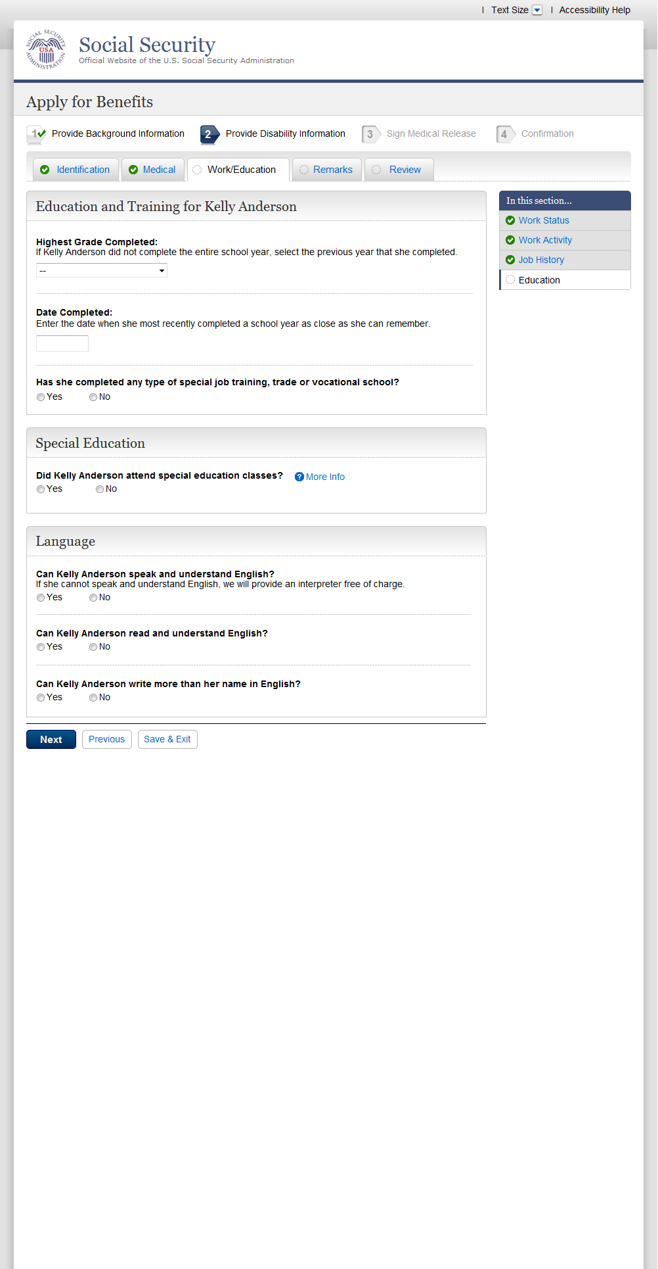Click the blue More Info question mark icon
Screen dimensions: 658x1269
[299, 477]
